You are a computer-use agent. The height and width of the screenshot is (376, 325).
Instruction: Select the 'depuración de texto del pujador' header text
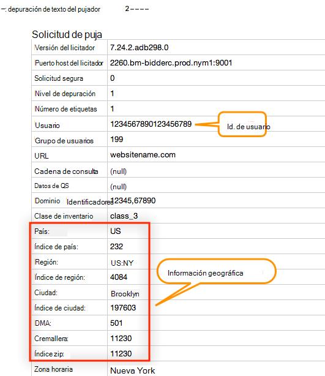click(54, 9)
